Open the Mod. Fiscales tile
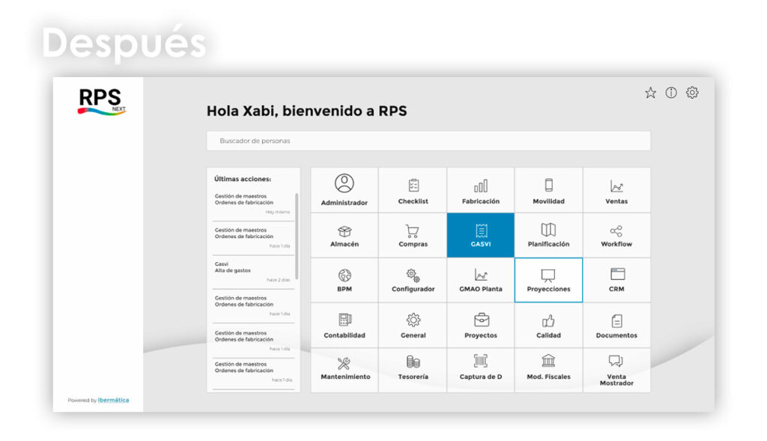The height and width of the screenshot is (441, 767). [x=548, y=368]
